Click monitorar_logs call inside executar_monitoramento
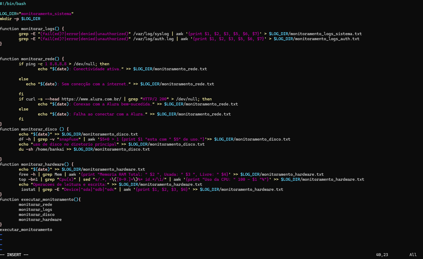The image size is (423, 259). pos(35,210)
